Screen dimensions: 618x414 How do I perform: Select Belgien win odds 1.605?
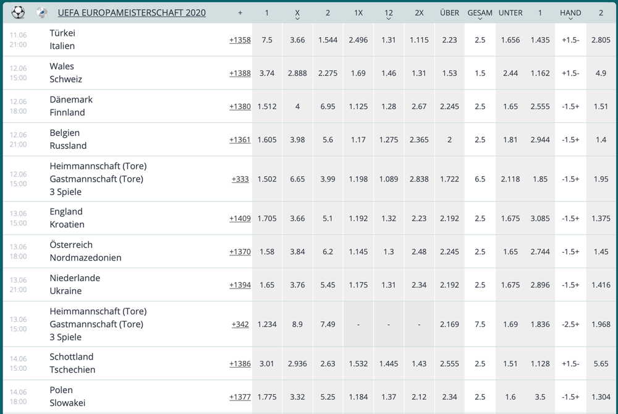[x=267, y=140]
